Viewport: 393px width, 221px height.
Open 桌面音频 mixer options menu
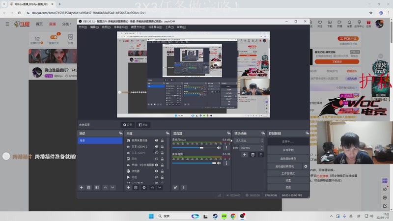pos(225,163)
